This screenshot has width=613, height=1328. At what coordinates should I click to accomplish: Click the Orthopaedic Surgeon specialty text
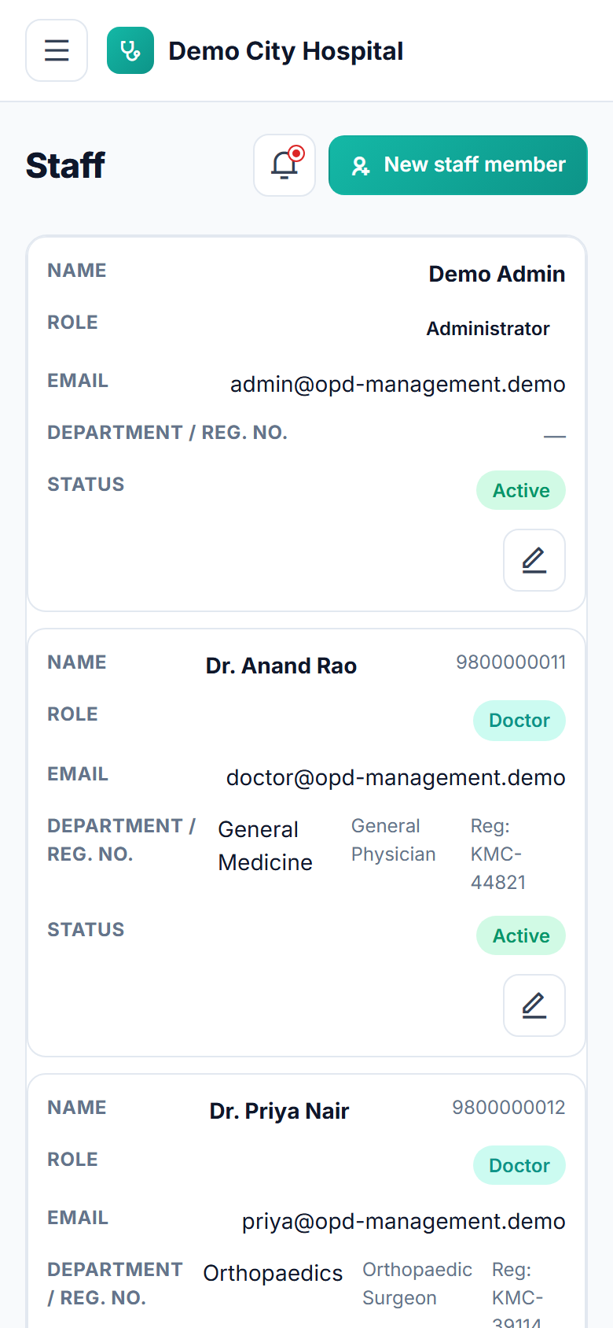click(x=417, y=1284)
